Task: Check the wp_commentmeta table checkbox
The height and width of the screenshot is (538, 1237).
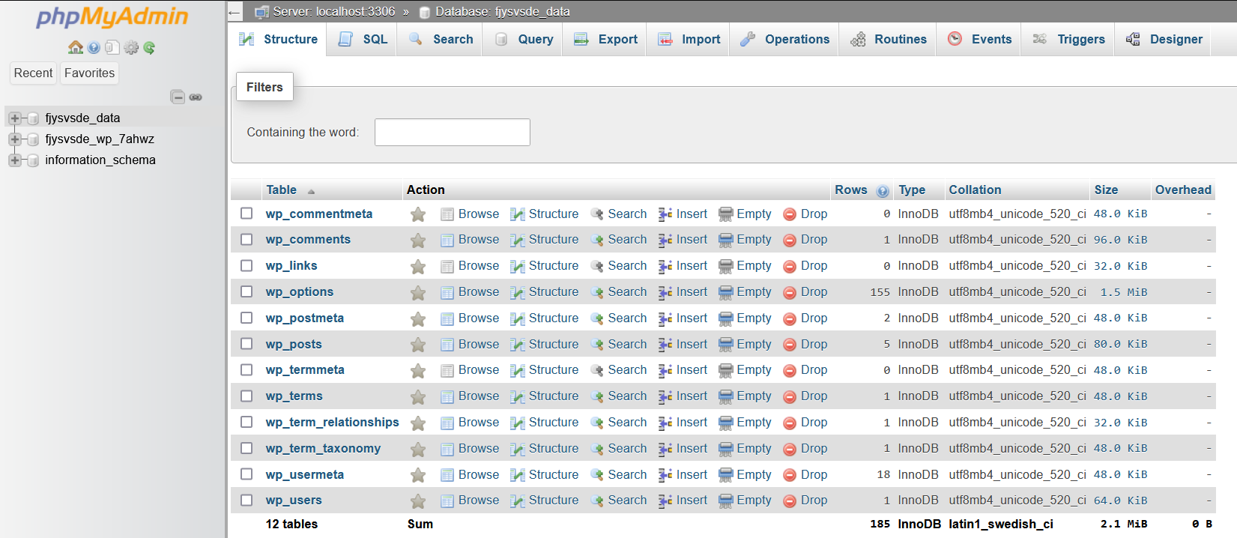Action: [x=247, y=214]
